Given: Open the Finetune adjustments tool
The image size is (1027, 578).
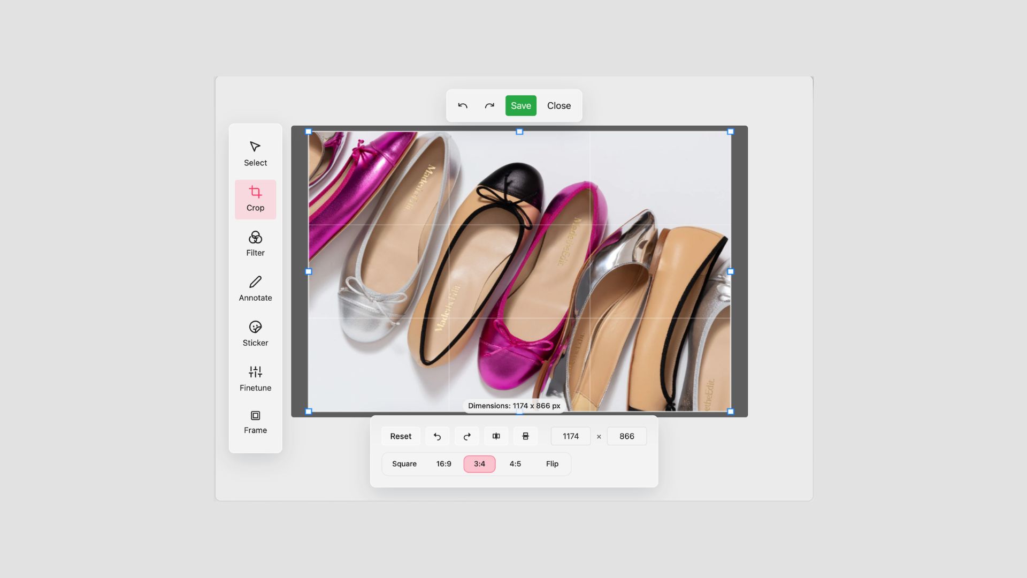Looking at the screenshot, I should (x=255, y=379).
